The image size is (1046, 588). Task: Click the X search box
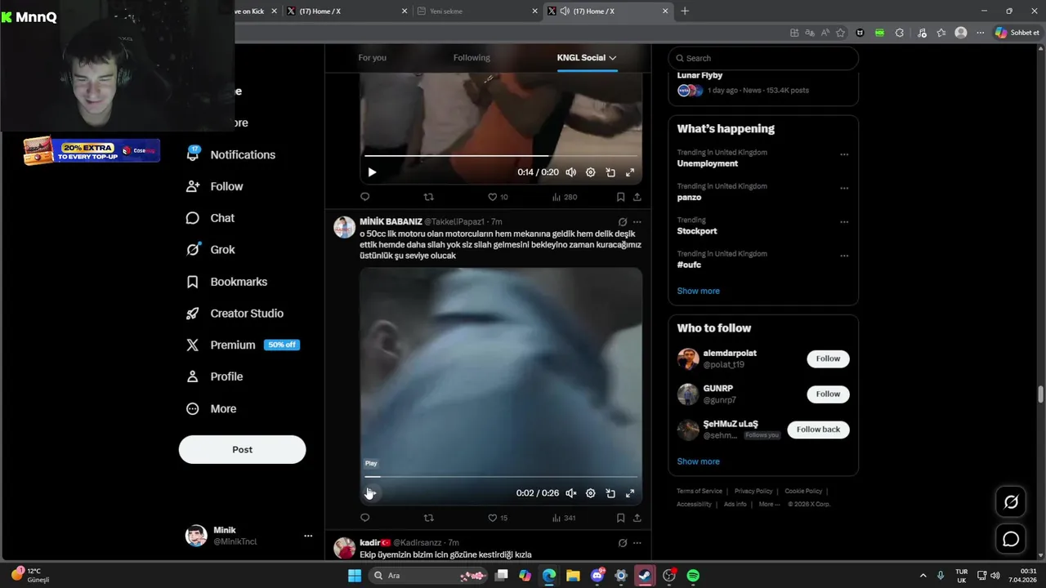tap(763, 58)
